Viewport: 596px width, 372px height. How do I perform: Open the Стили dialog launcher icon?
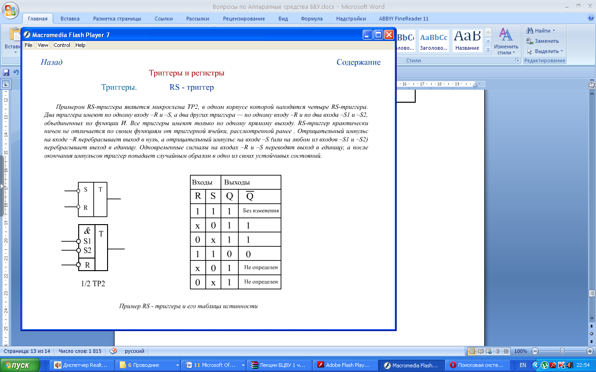tap(517, 60)
